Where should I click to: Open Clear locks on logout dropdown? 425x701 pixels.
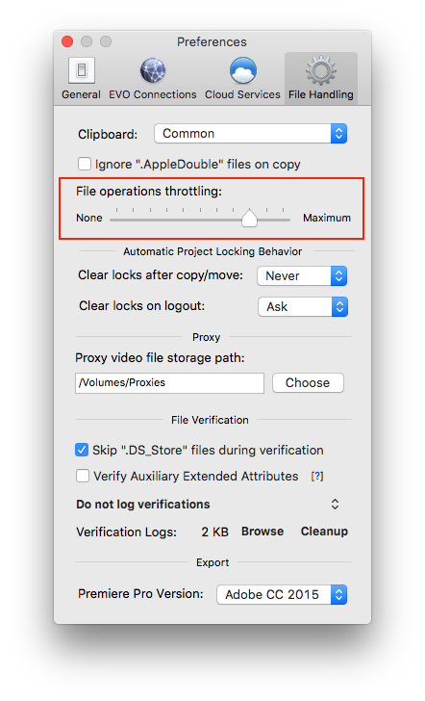pos(303,306)
